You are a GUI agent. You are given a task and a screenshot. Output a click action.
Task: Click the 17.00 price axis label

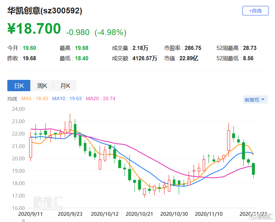pos(18,196)
